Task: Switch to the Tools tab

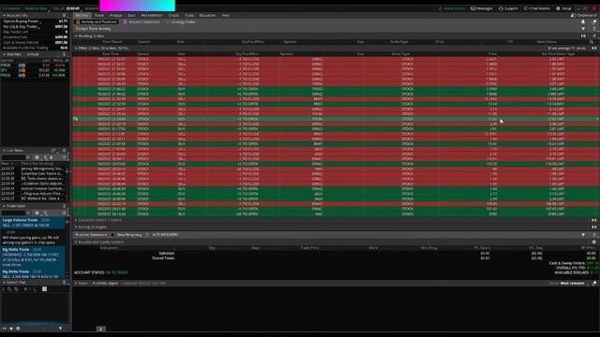Action: click(x=189, y=15)
